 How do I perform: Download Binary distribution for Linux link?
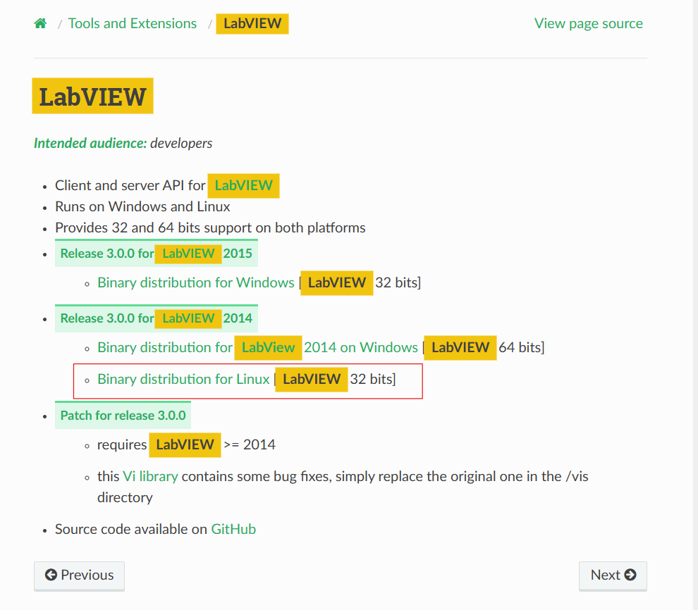pos(183,379)
